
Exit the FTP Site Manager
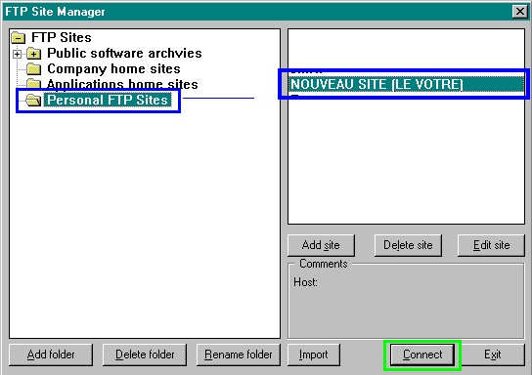[x=493, y=354]
